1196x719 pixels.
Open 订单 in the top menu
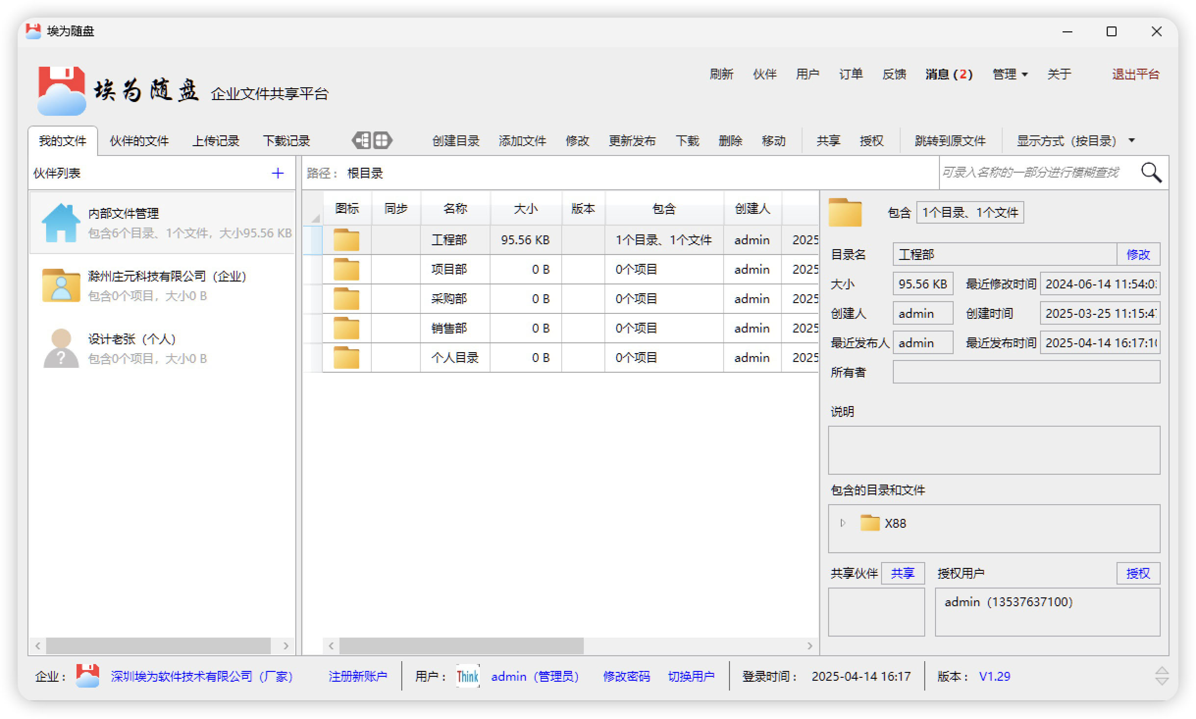[x=851, y=75]
